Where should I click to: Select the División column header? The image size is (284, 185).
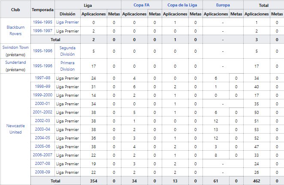pyautogui.click(x=67, y=14)
